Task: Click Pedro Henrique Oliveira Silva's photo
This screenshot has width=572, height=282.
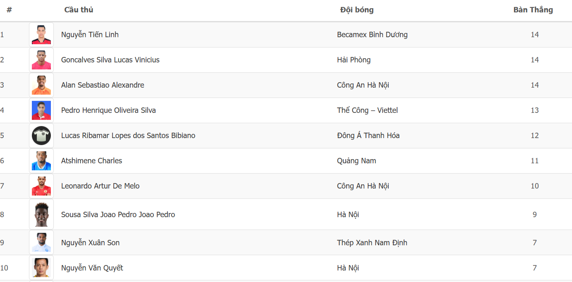Action: 41,110
